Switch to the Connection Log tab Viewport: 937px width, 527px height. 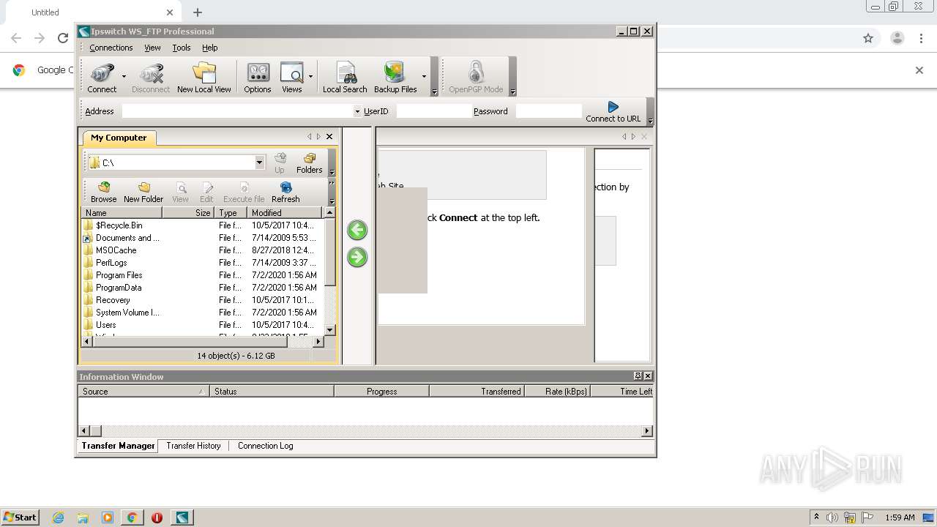click(x=265, y=446)
